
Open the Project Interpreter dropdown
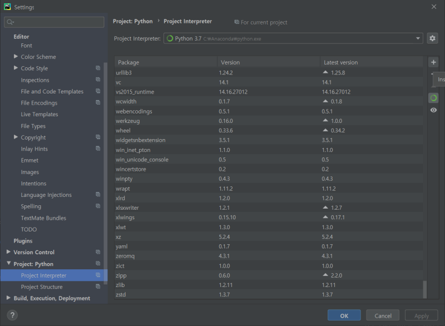point(418,38)
